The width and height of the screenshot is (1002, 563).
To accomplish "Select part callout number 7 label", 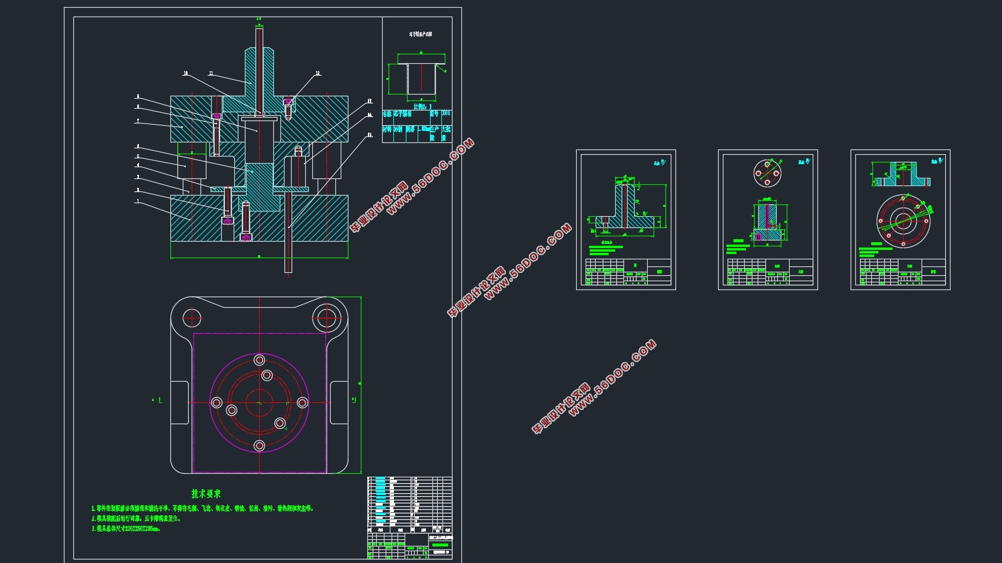I will pos(138,121).
